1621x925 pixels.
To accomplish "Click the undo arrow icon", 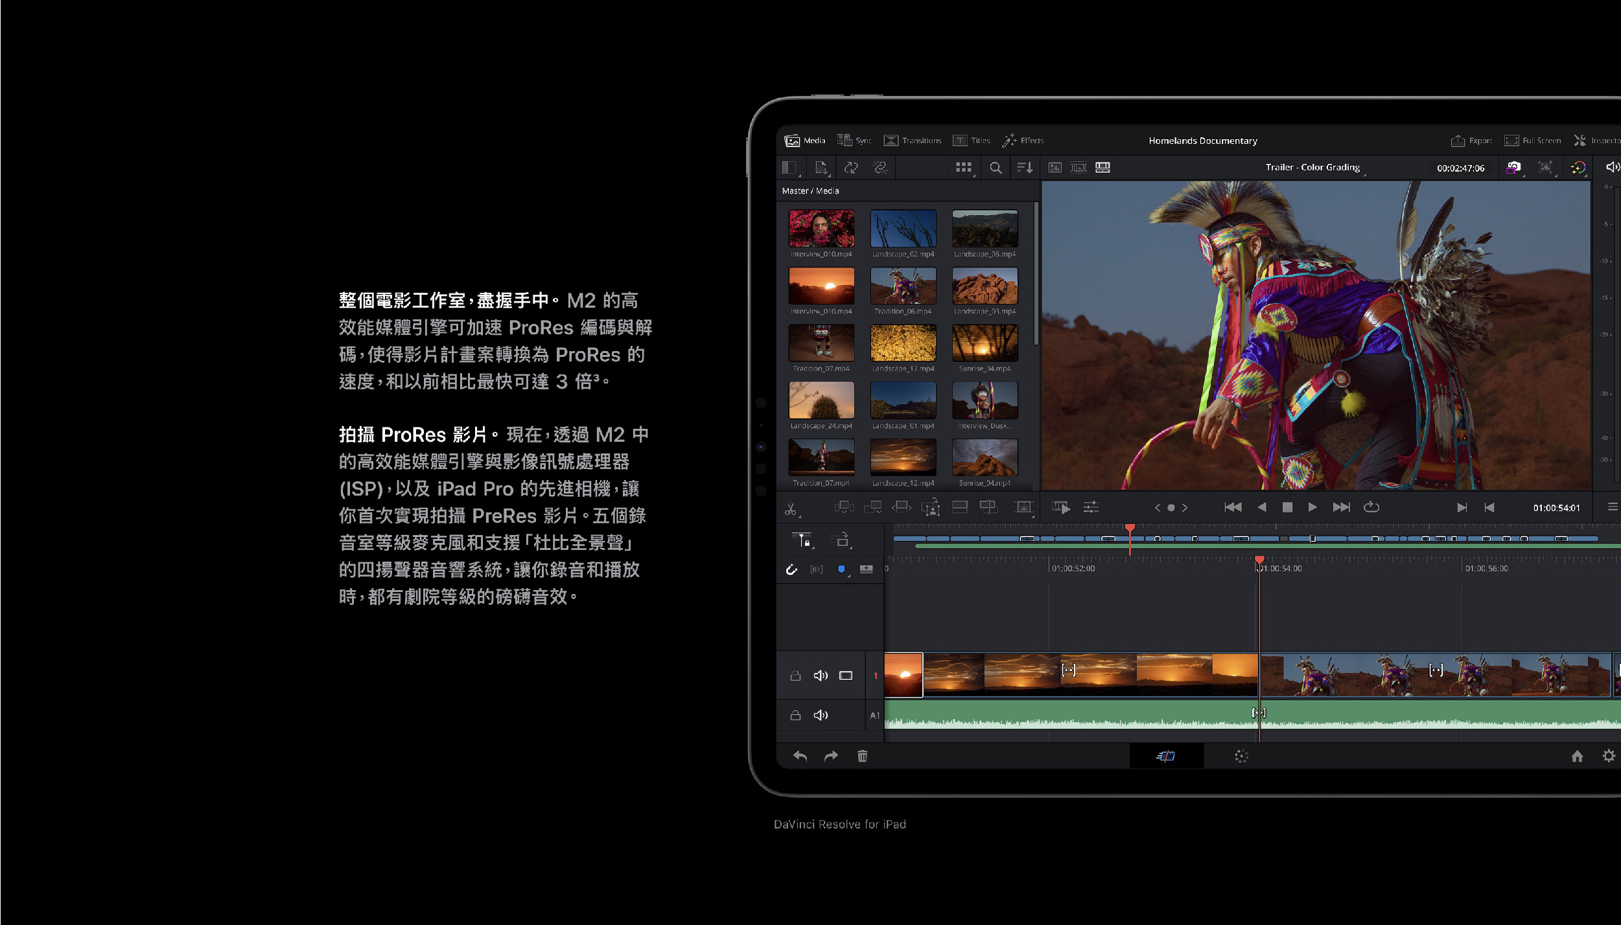I will pyautogui.click(x=800, y=756).
